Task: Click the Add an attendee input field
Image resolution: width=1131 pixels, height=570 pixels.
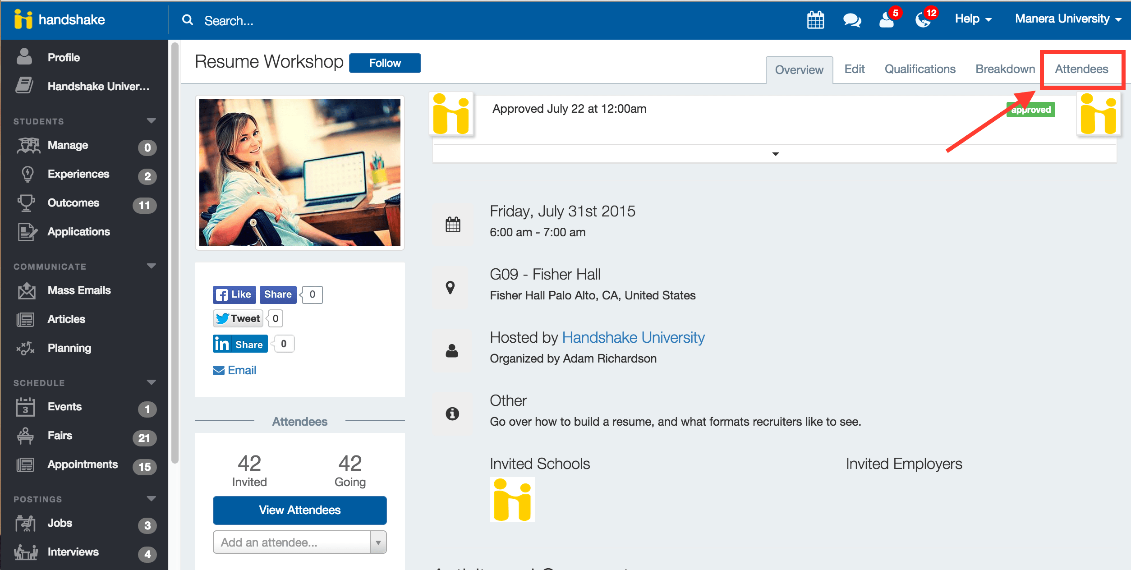Action: pyautogui.click(x=292, y=542)
